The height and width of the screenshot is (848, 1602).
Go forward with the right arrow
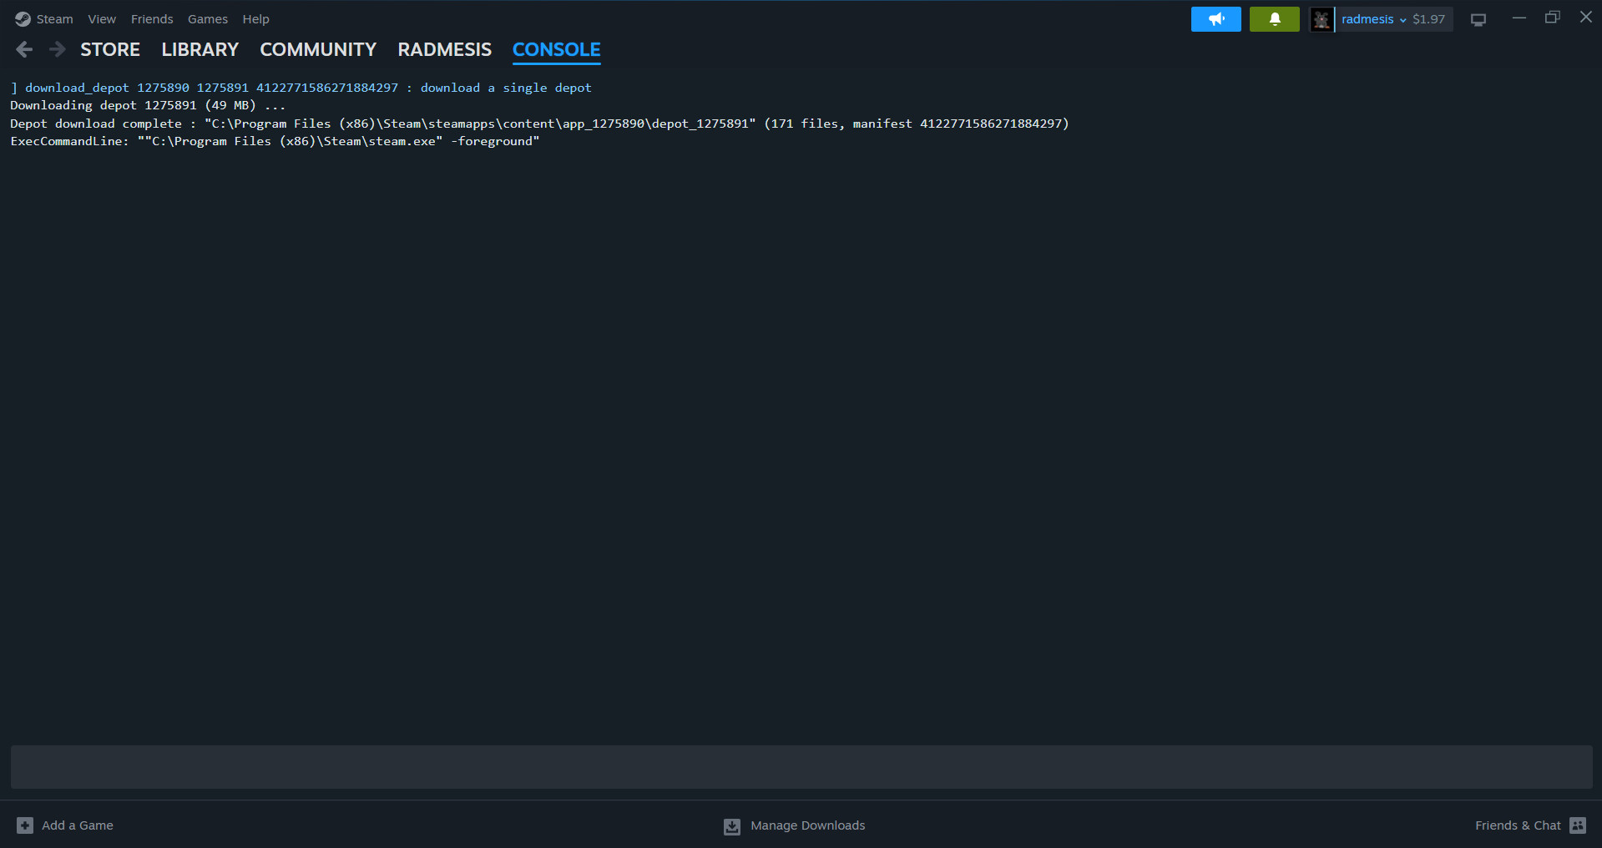coord(57,50)
